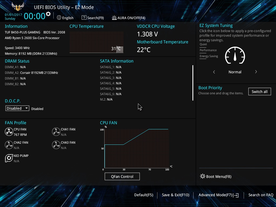The width and height of the screenshot is (276, 207).
Task: Click the globe language icon
Action: click(59, 18)
